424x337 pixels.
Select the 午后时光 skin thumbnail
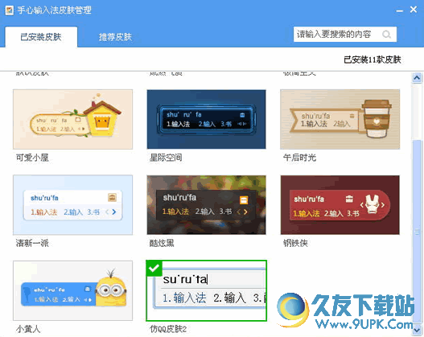tap(340, 119)
